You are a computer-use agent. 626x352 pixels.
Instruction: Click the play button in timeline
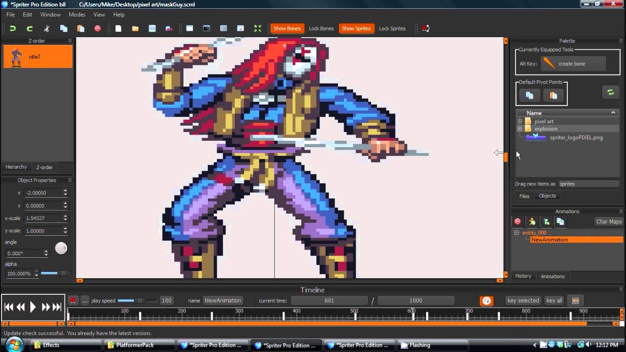[33, 307]
